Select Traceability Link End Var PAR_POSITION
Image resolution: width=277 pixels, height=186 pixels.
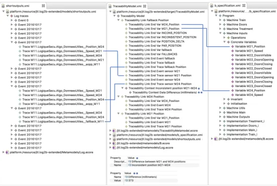pyautogui.click(x=155, y=46)
